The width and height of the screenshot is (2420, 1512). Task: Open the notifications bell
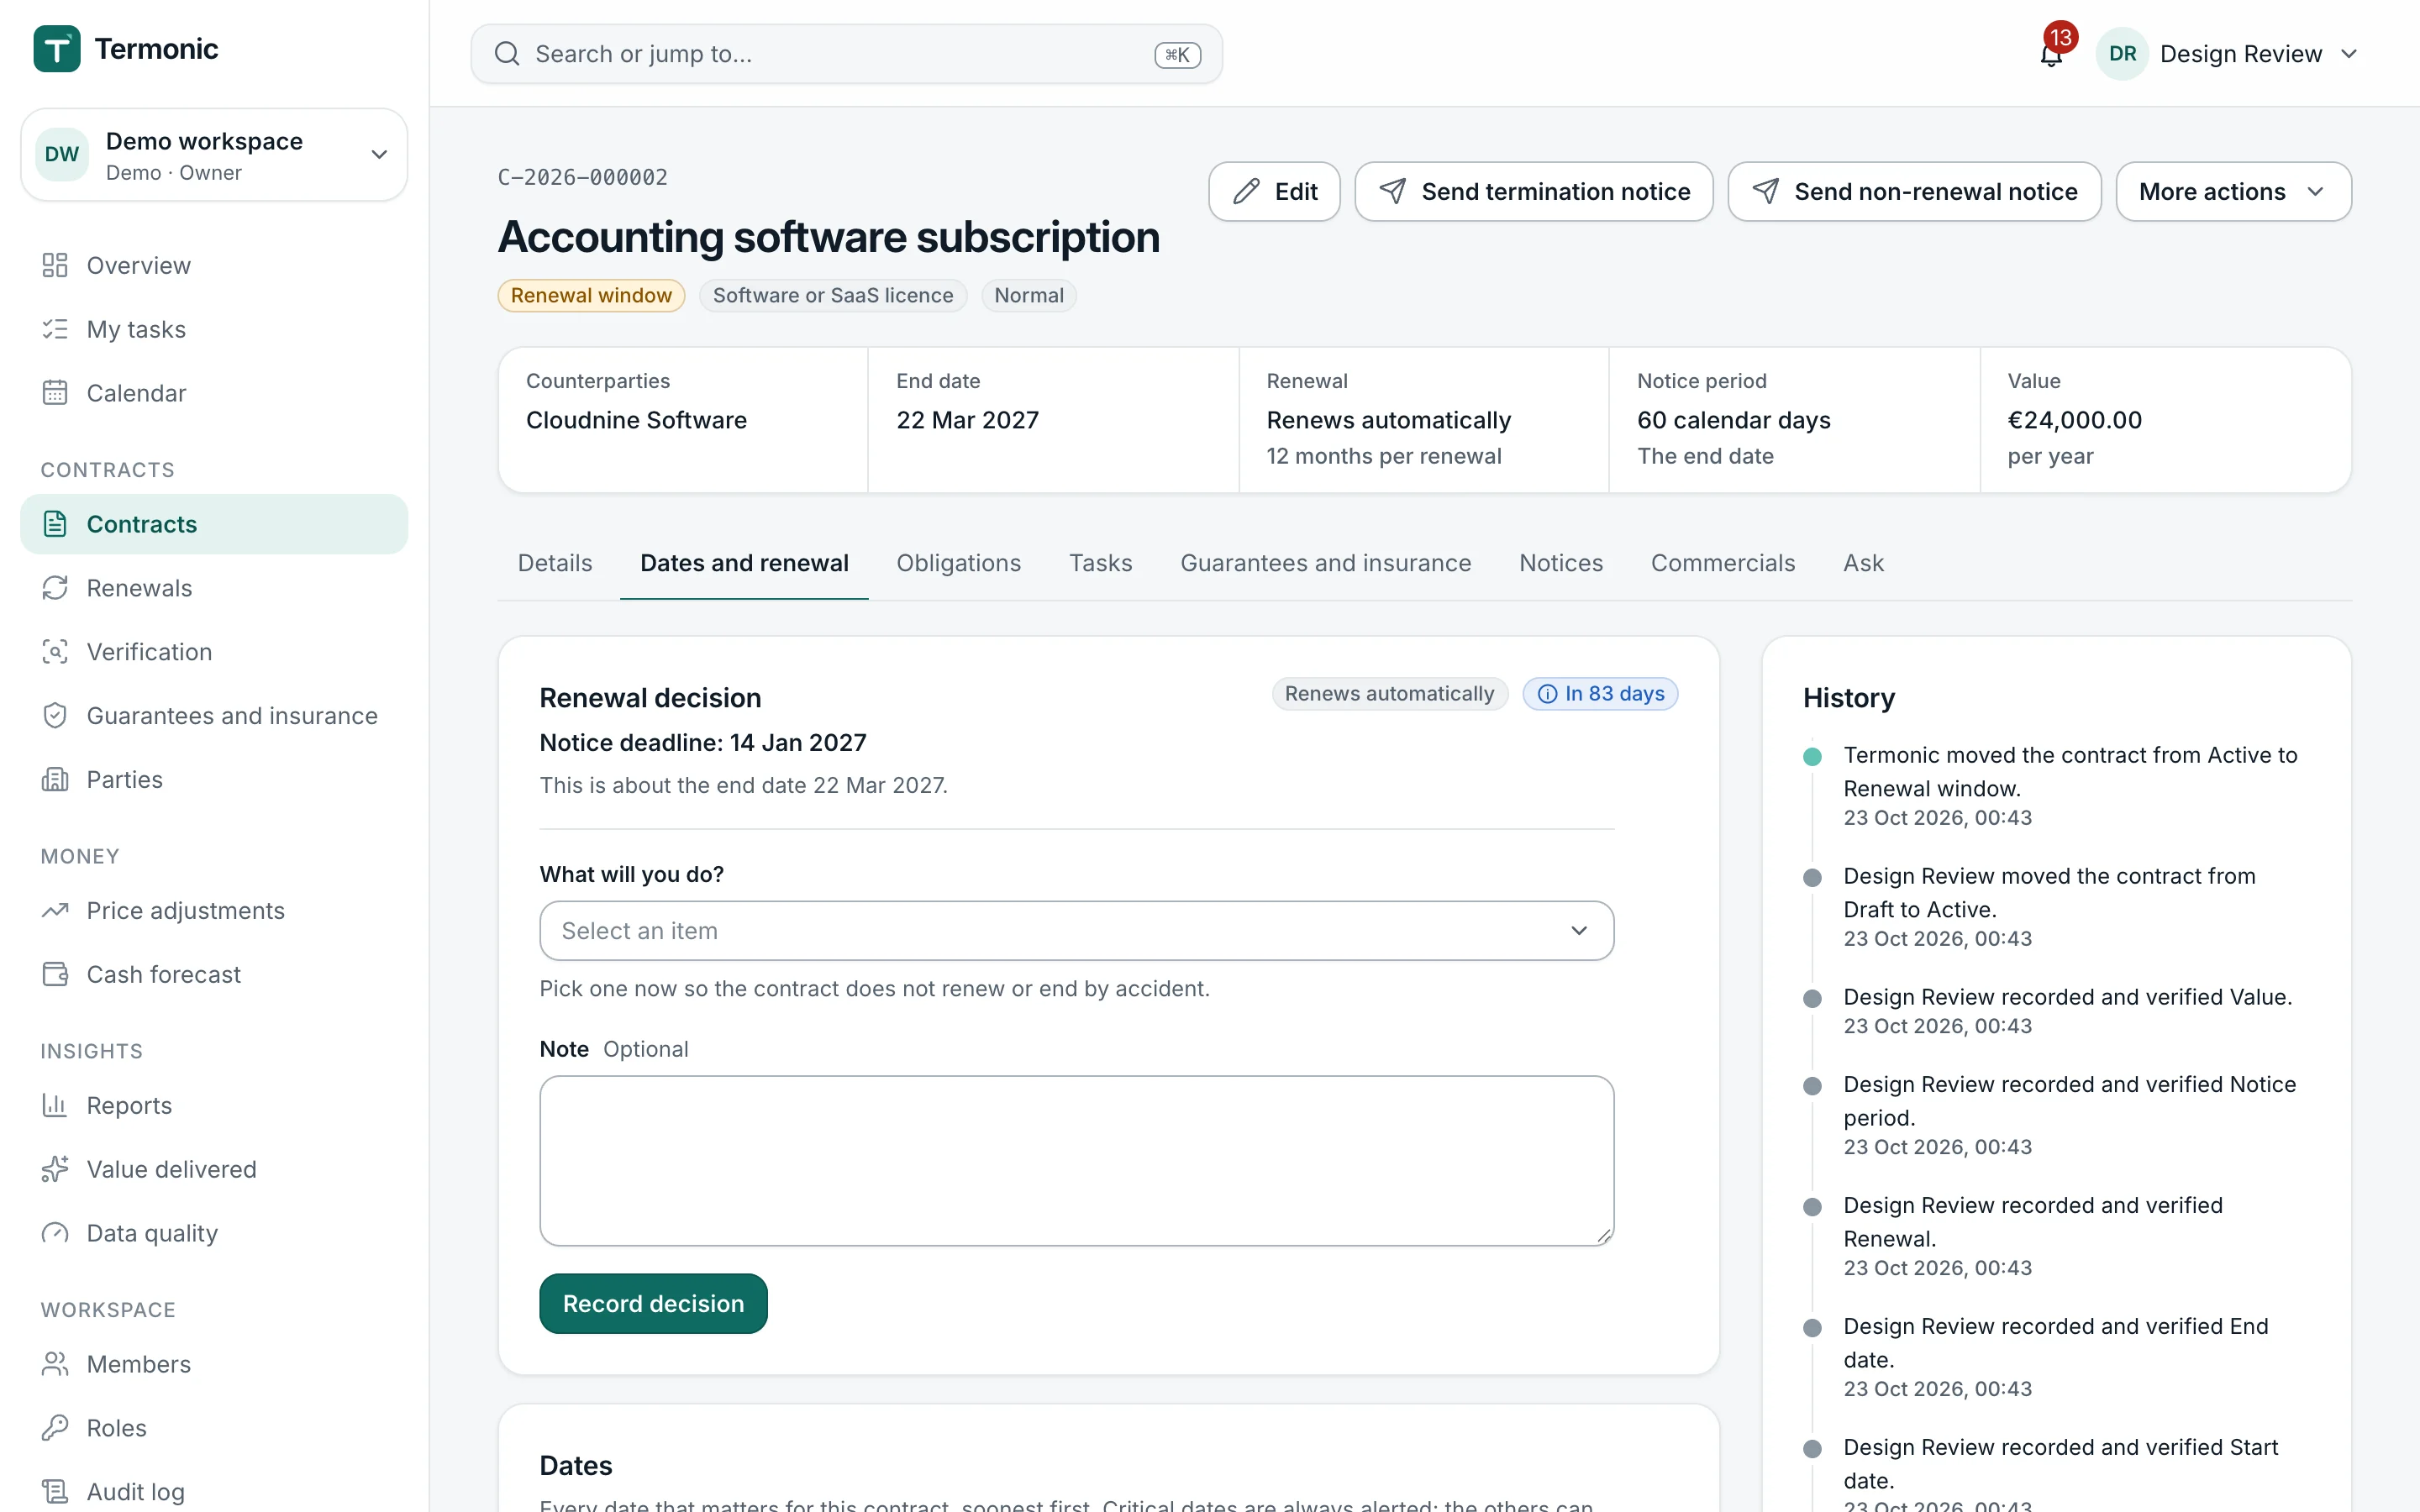click(2050, 54)
